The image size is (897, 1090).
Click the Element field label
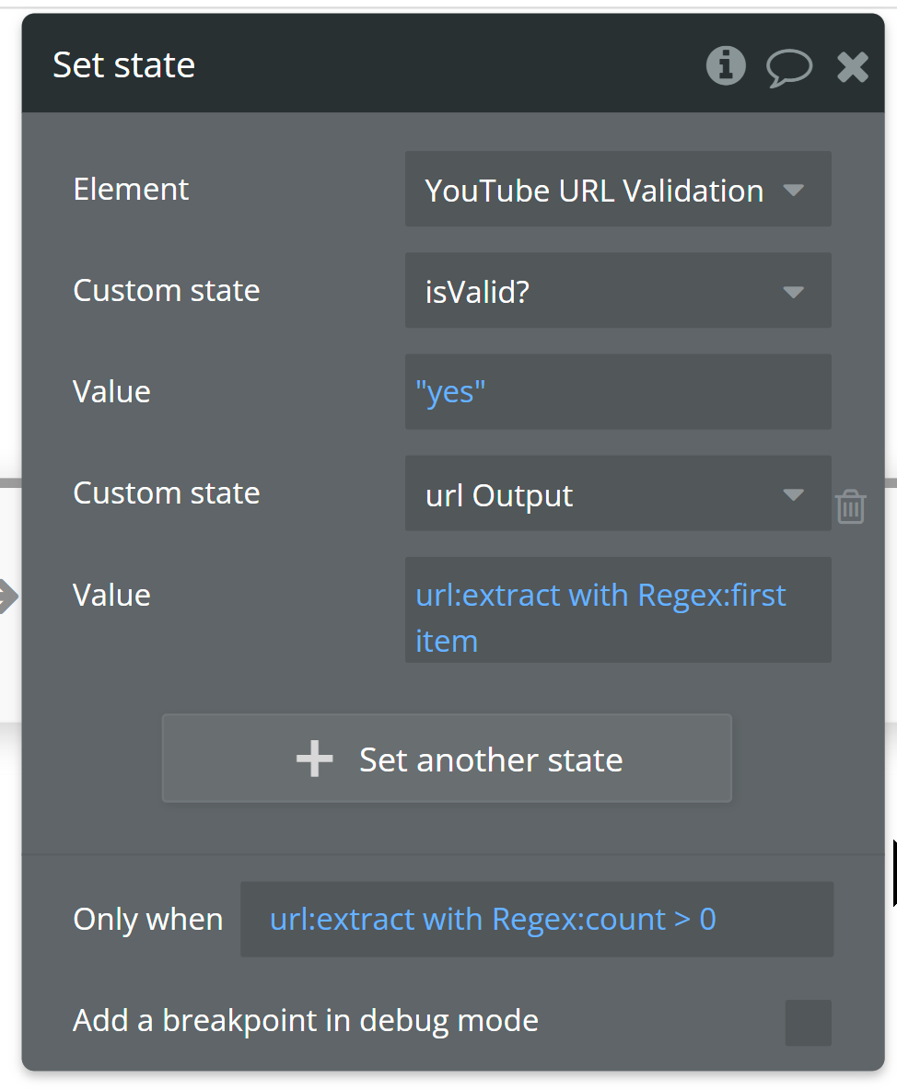pyautogui.click(x=131, y=189)
